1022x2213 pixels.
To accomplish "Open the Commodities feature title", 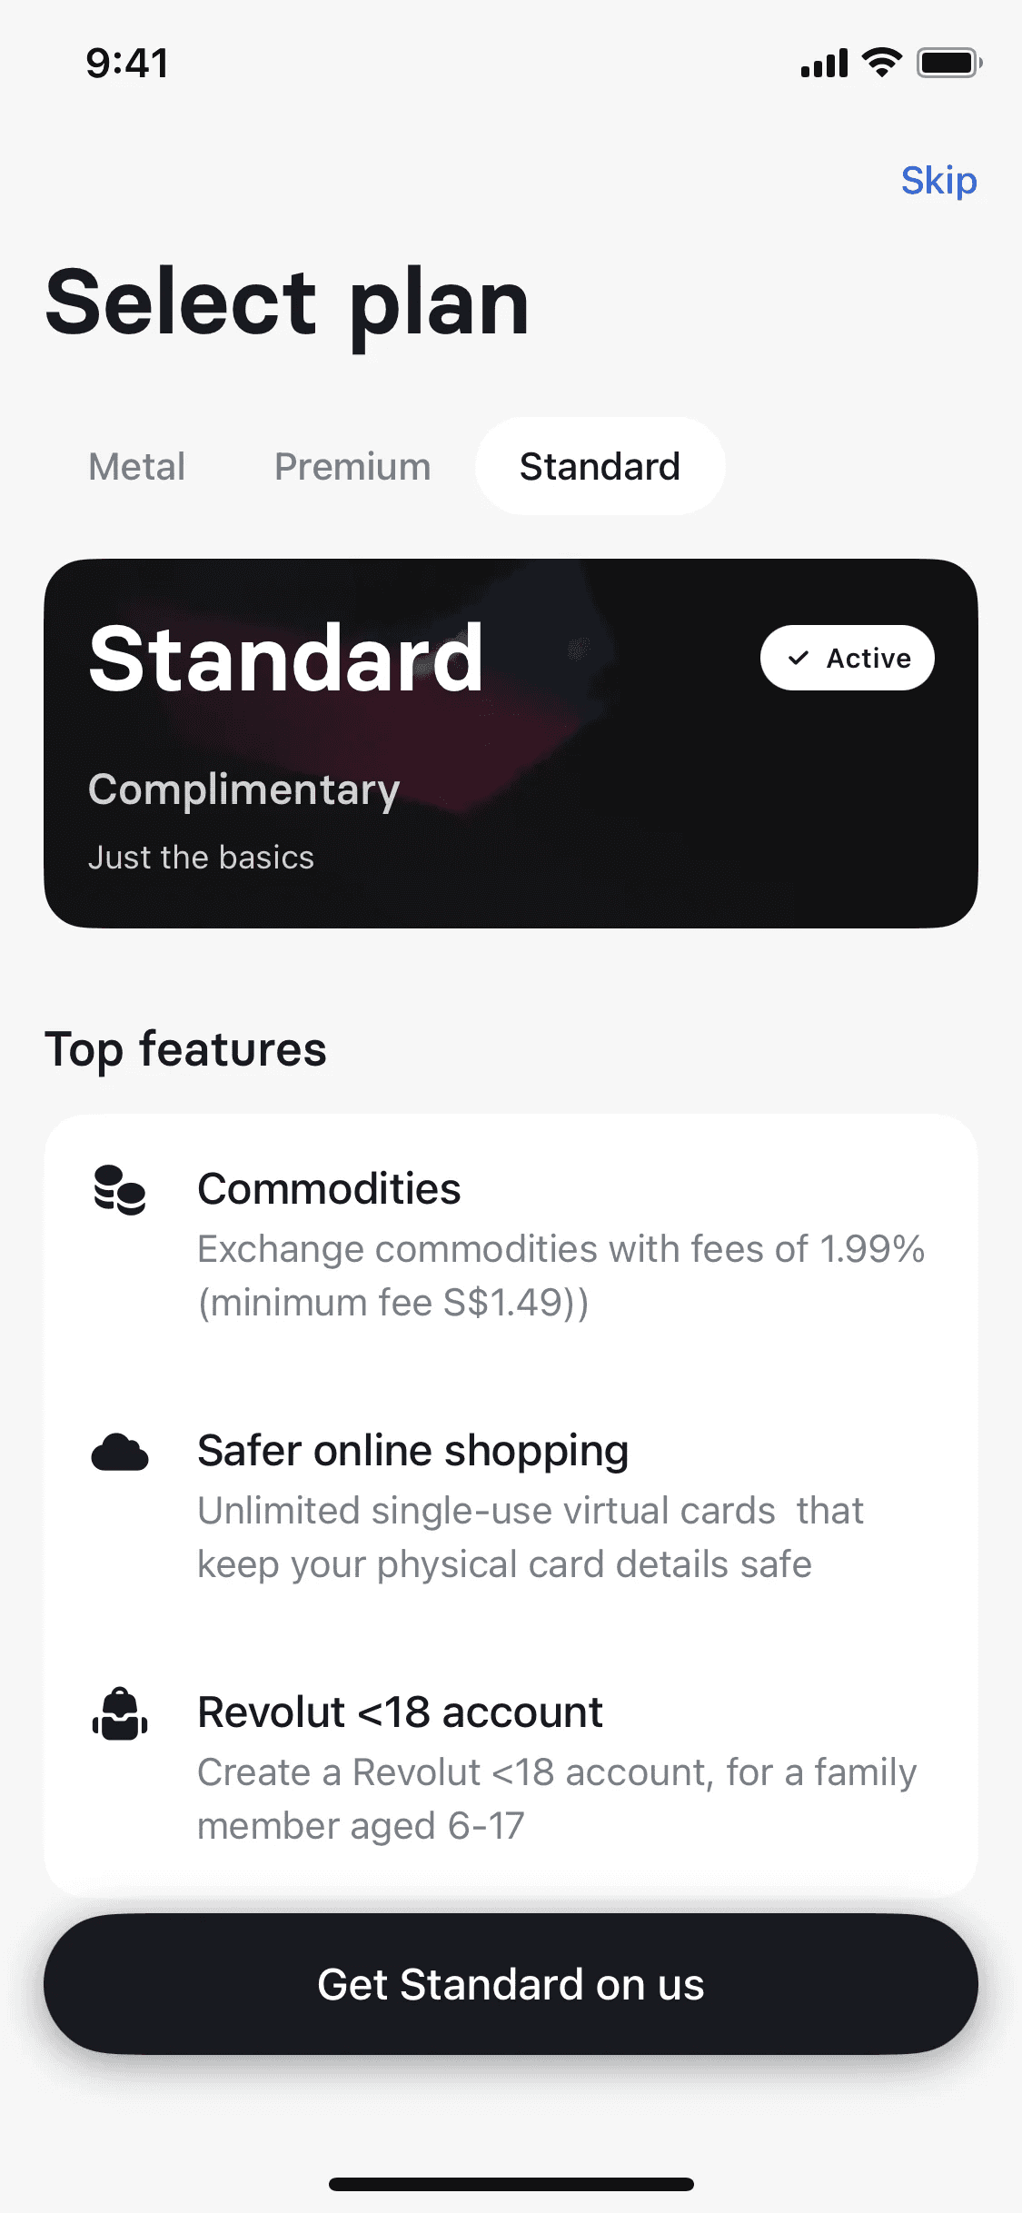I will tap(329, 1189).
